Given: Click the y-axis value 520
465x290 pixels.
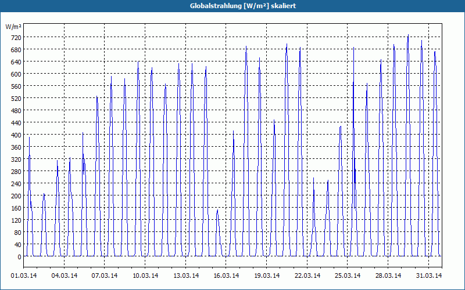Looking at the screenshot, I should click(16, 99).
